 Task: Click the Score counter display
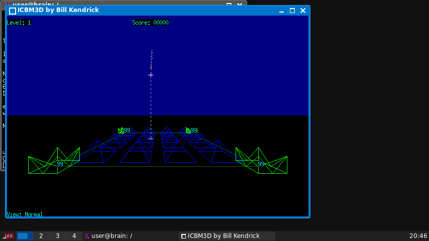click(150, 23)
